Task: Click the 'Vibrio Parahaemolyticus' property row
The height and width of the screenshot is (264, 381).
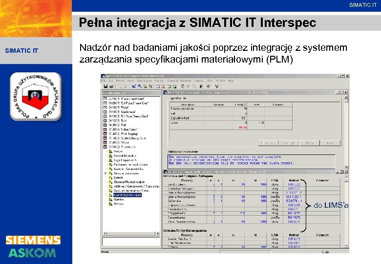Action: 252,221
